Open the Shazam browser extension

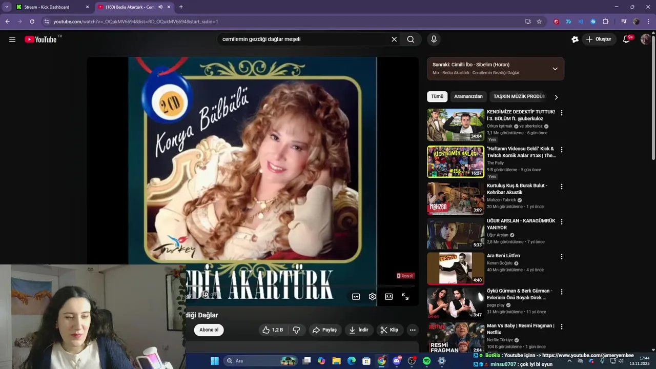[593, 22]
